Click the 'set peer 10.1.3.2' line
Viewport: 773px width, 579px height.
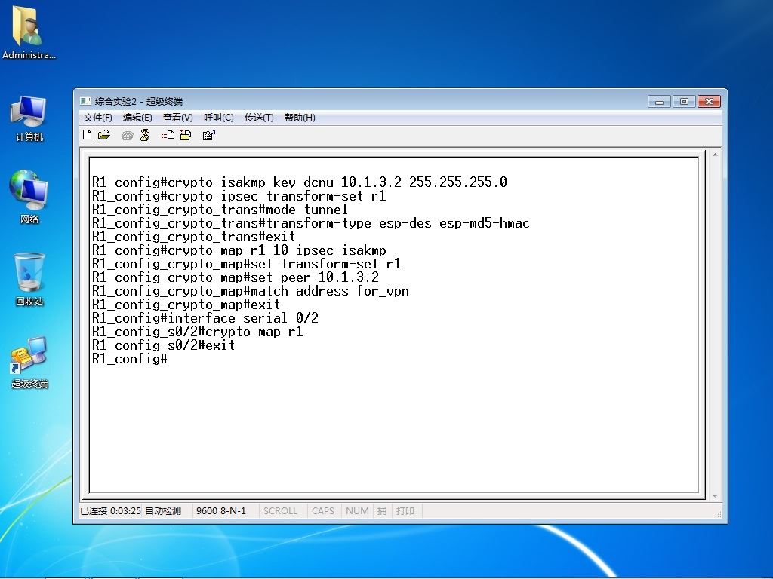236,277
